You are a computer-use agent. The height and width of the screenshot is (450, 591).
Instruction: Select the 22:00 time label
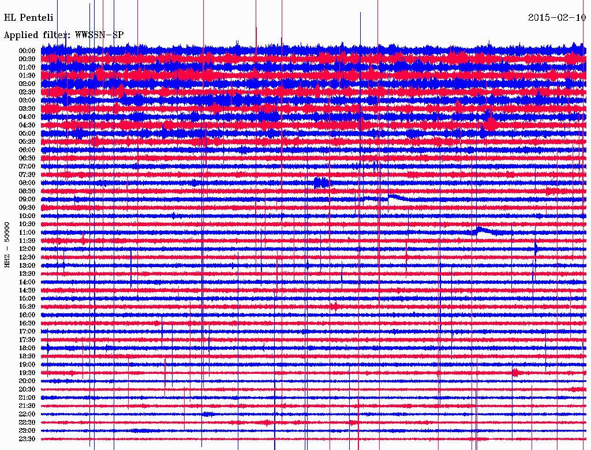click(x=27, y=414)
